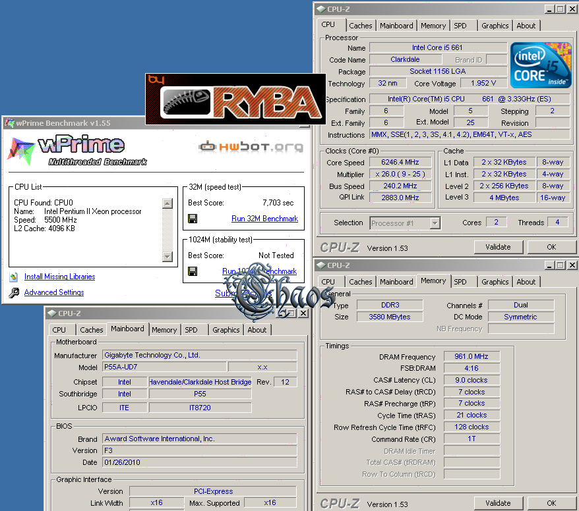Click the Channels # value Dual
Screen dimensions: 579x511
521,305
